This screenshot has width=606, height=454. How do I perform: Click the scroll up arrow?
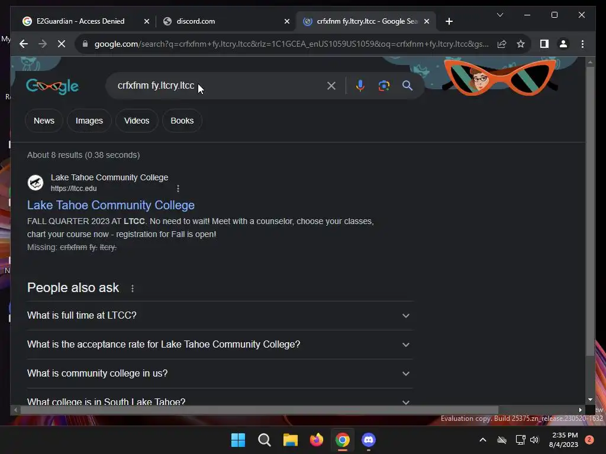click(x=590, y=62)
